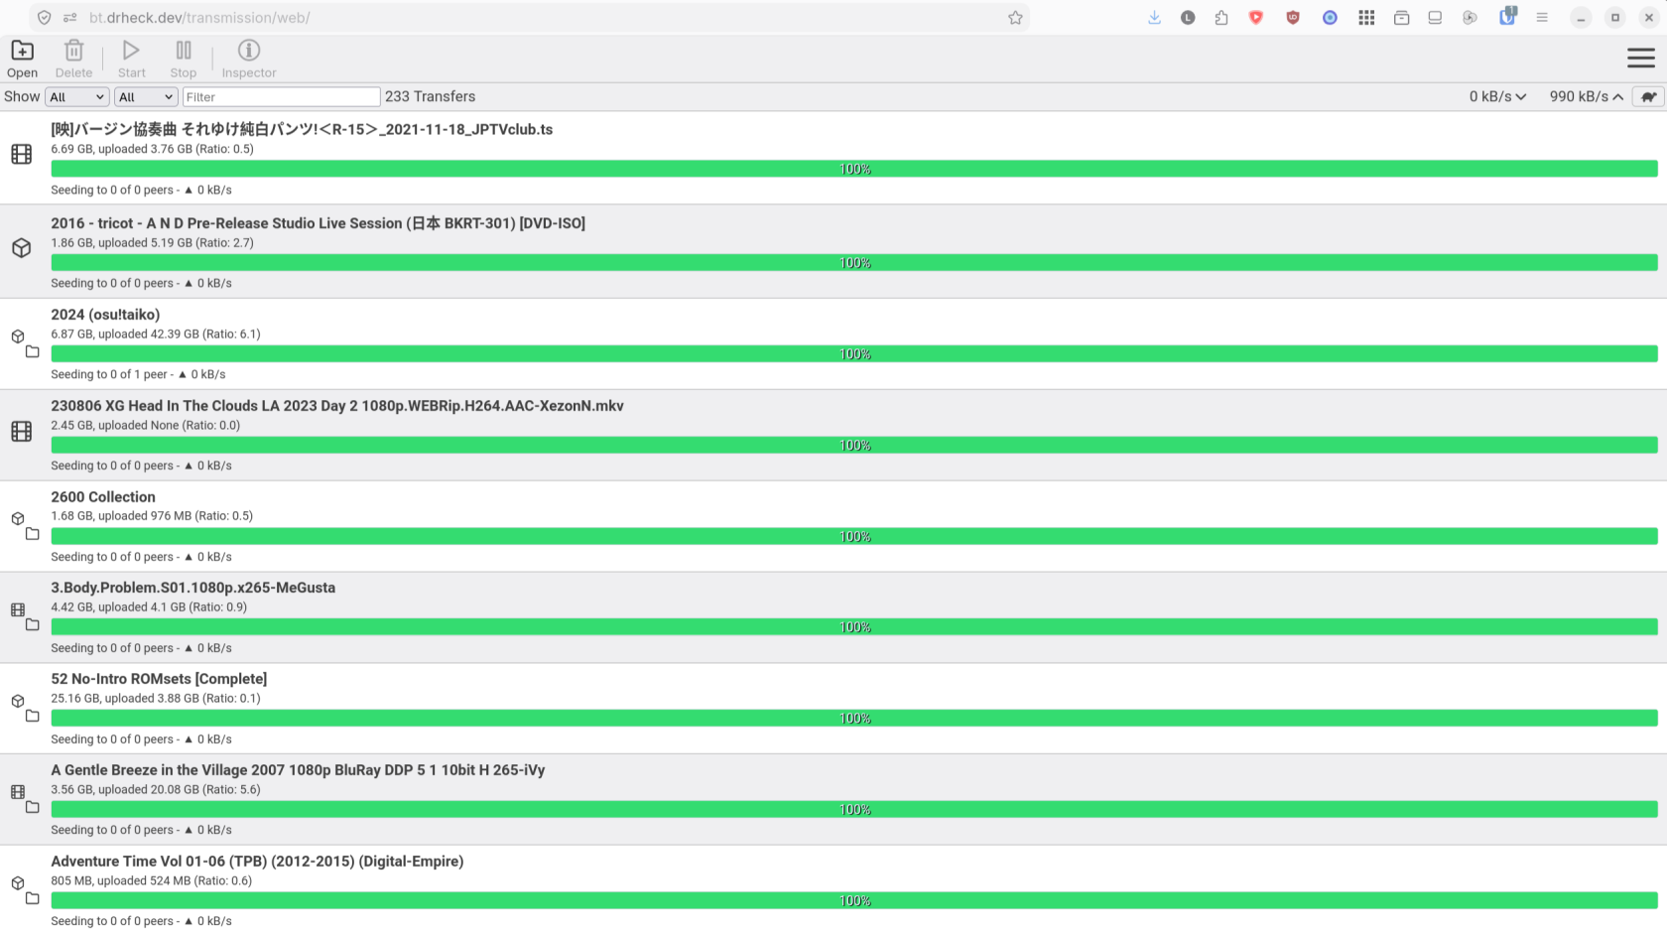1667x935 pixels.
Task: Open the browser application menu icon left of the window controls
Action: [x=1542, y=18]
